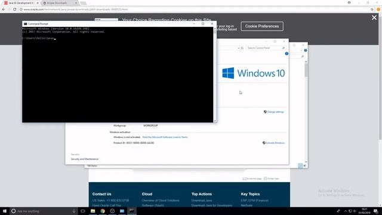
Task: Click the volume tray icon
Action: click(x=355, y=211)
